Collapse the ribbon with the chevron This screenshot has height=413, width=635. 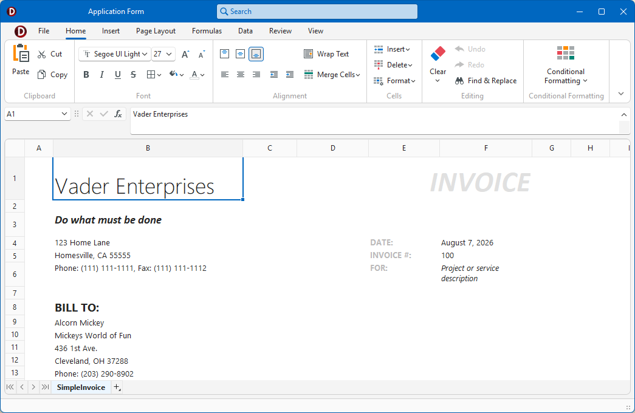pos(621,94)
